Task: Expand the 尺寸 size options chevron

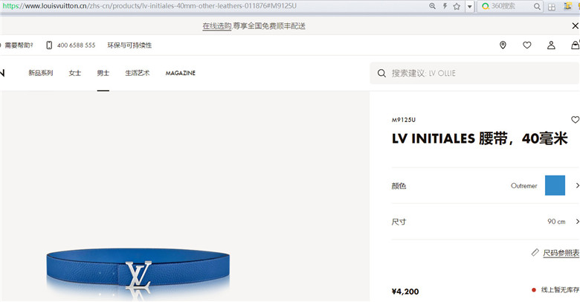Action: (577, 222)
